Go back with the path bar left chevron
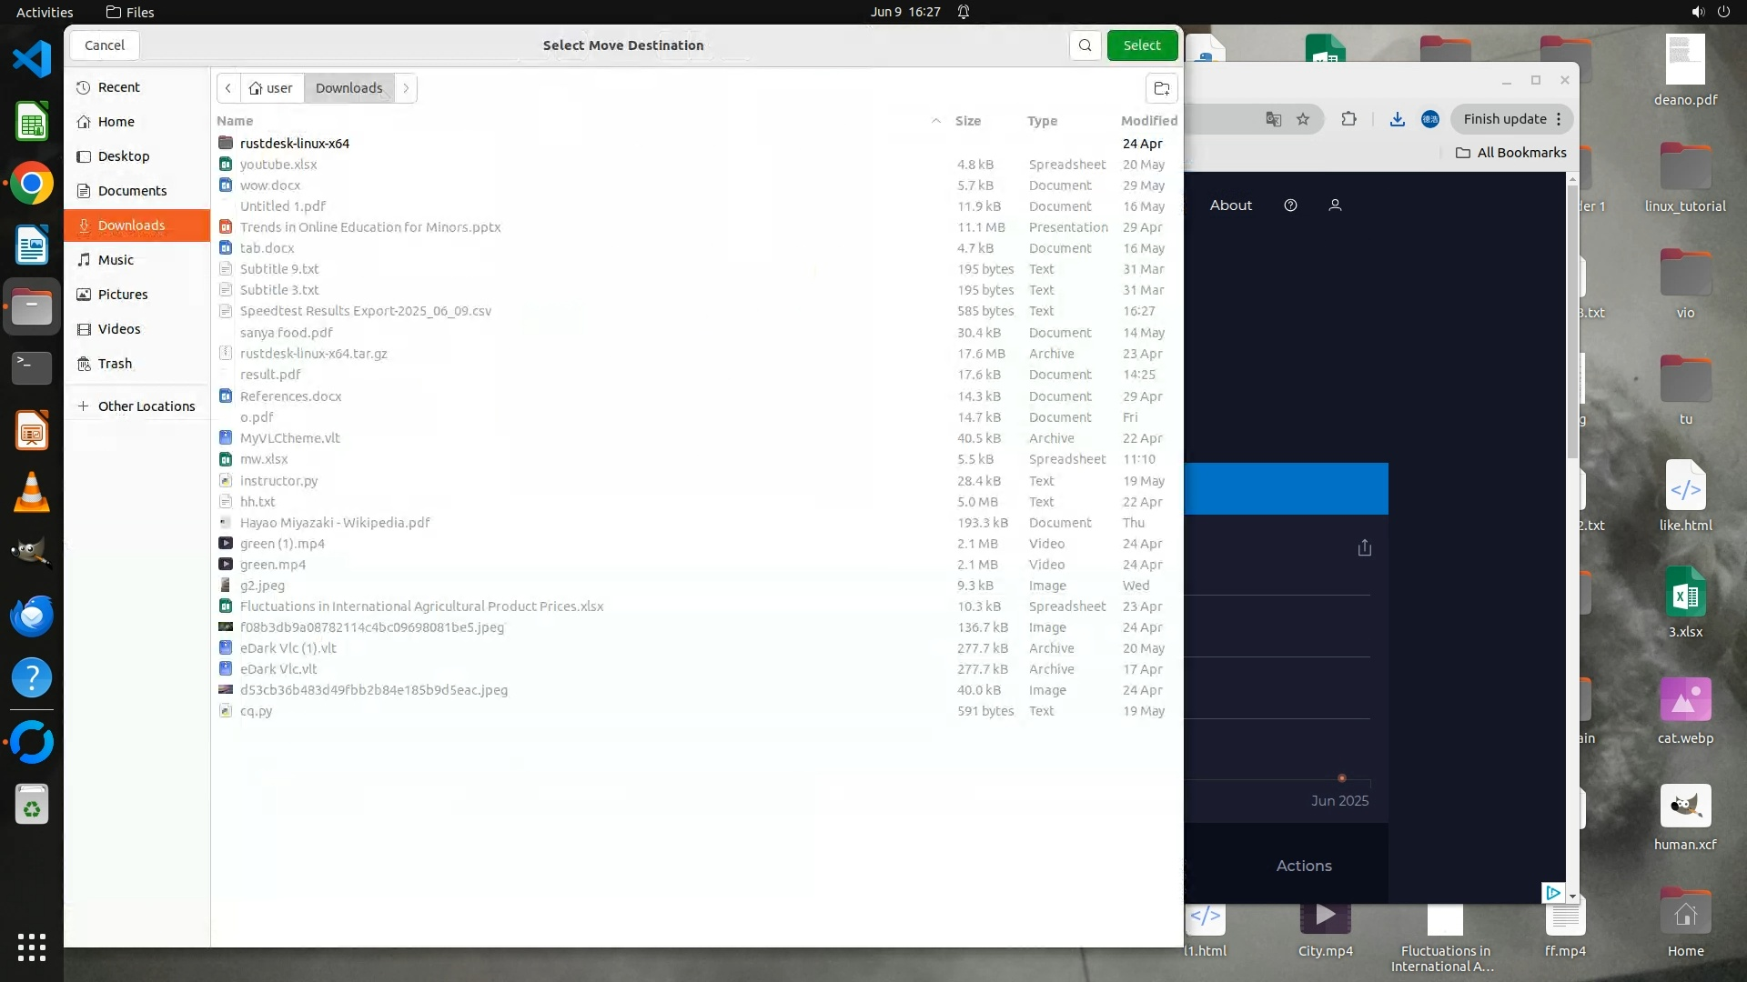 [x=228, y=88]
